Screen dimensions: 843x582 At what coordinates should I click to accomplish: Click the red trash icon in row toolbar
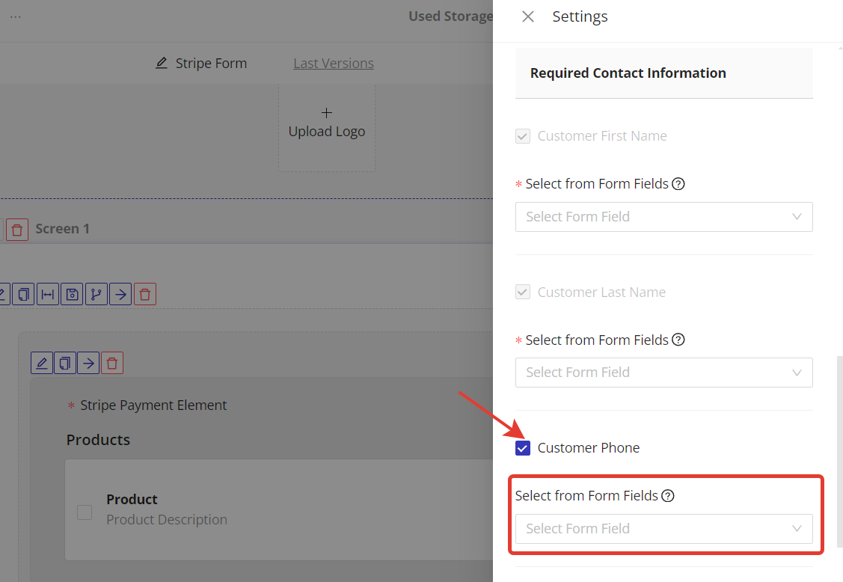(145, 295)
